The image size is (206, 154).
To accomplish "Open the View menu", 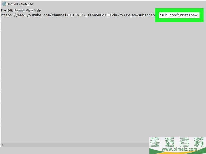I will (x=29, y=10).
